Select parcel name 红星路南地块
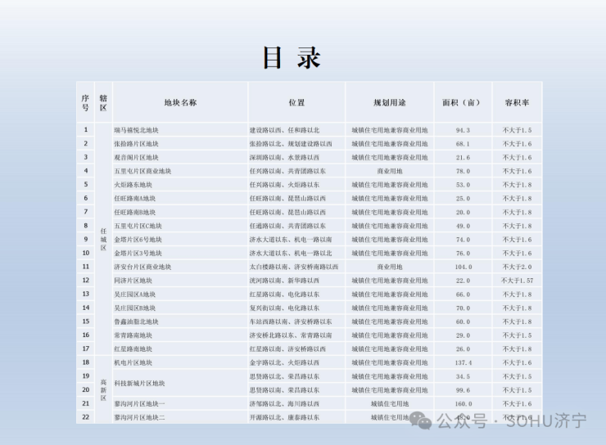 (x=133, y=349)
